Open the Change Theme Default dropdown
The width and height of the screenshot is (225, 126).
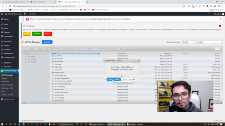188,42
